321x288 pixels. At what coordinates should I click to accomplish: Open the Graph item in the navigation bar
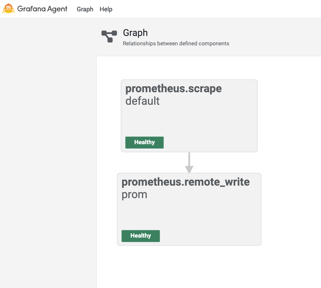point(85,9)
